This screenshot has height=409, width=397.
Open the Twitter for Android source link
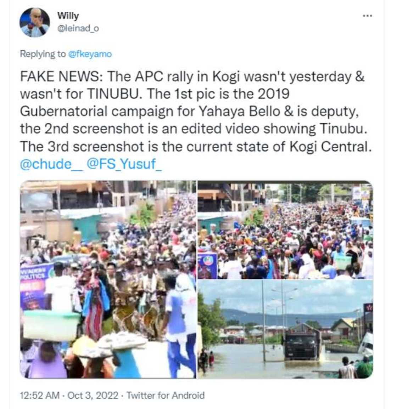pos(166,395)
